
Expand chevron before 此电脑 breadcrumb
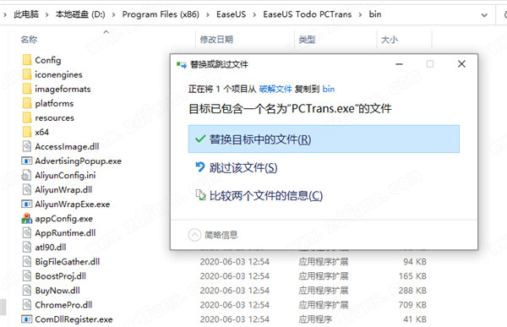[5, 14]
